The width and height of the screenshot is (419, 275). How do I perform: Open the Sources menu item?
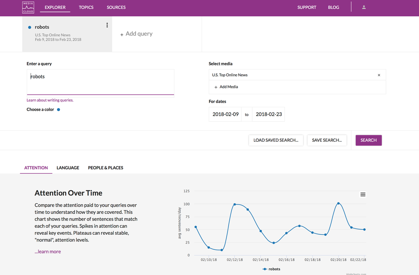pyautogui.click(x=116, y=8)
